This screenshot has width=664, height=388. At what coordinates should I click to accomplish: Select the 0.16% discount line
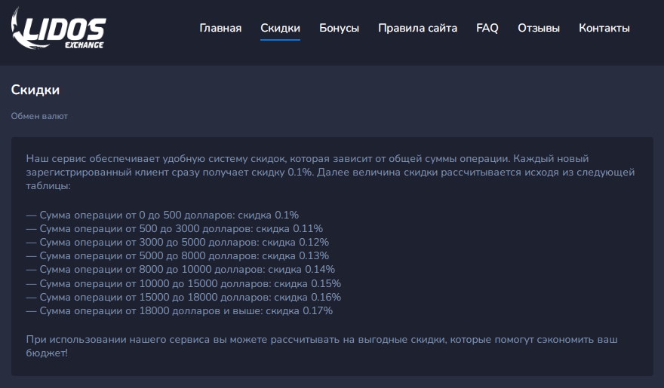(x=183, y=297)
